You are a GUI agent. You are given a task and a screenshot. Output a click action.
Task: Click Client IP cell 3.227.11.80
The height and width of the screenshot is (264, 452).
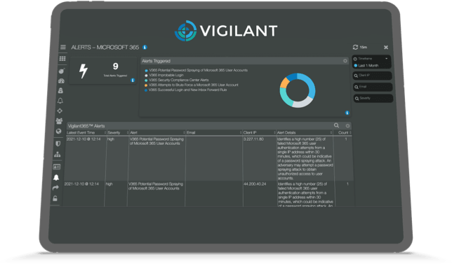point(253,139)
